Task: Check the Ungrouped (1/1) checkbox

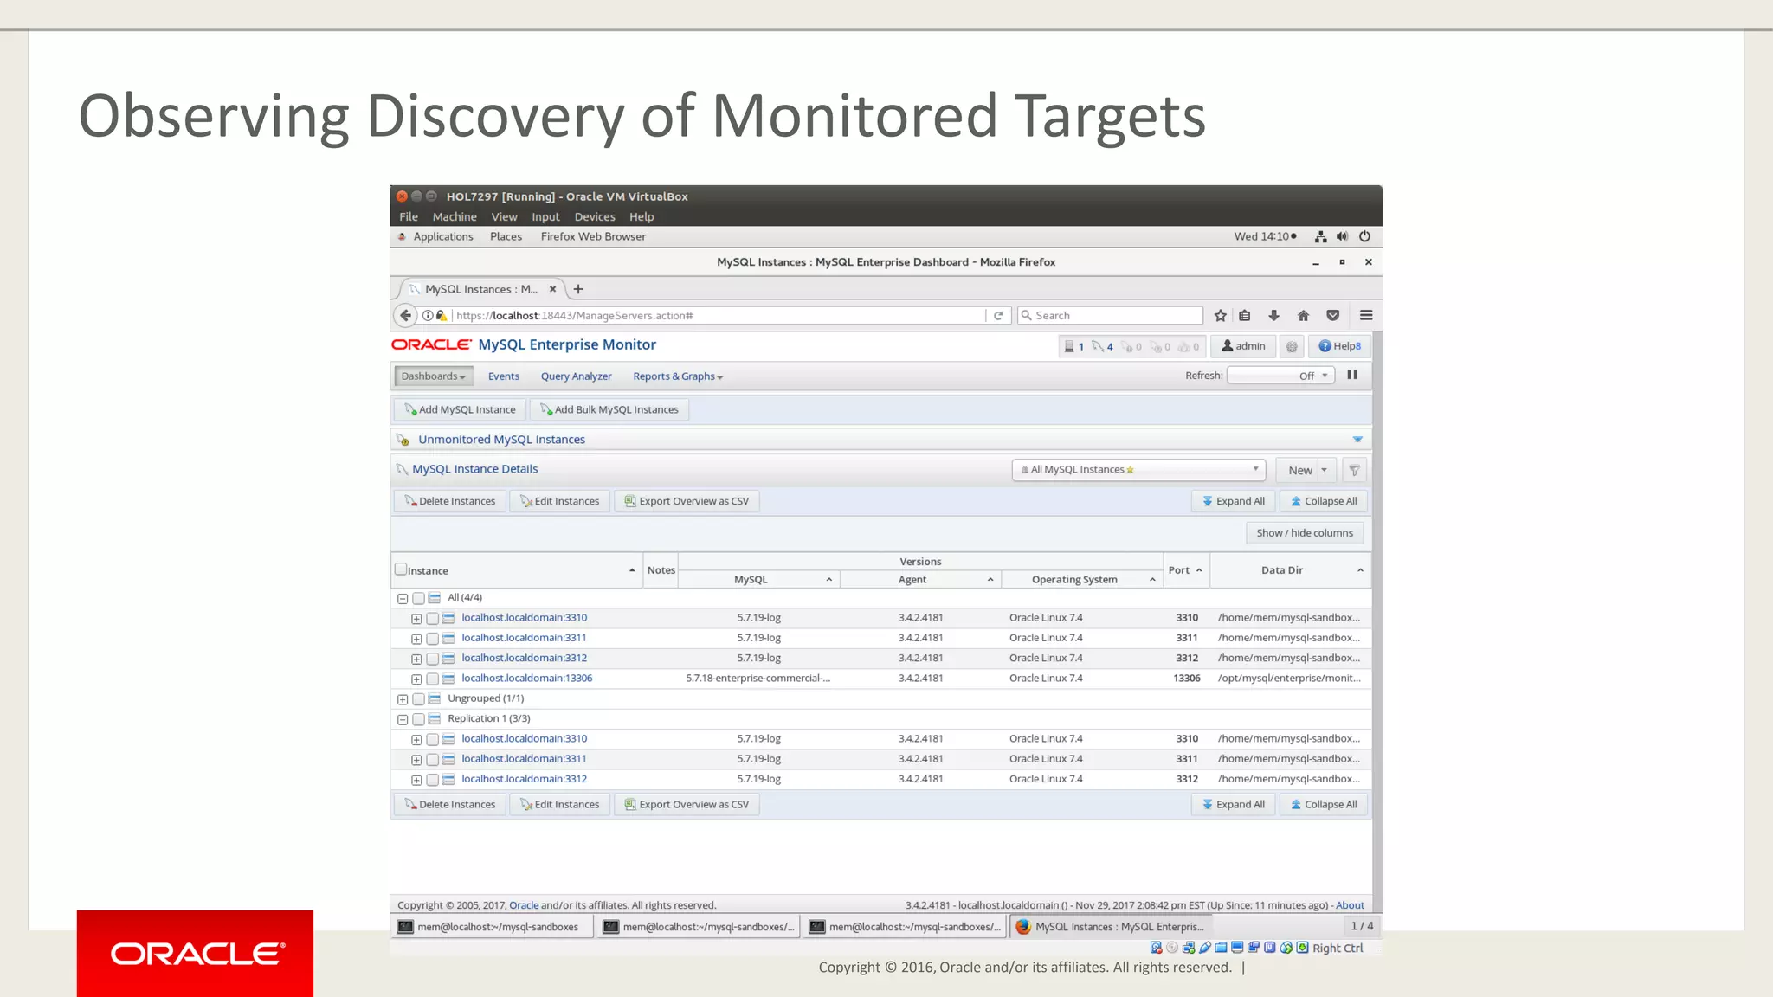Action: (418, 699)
